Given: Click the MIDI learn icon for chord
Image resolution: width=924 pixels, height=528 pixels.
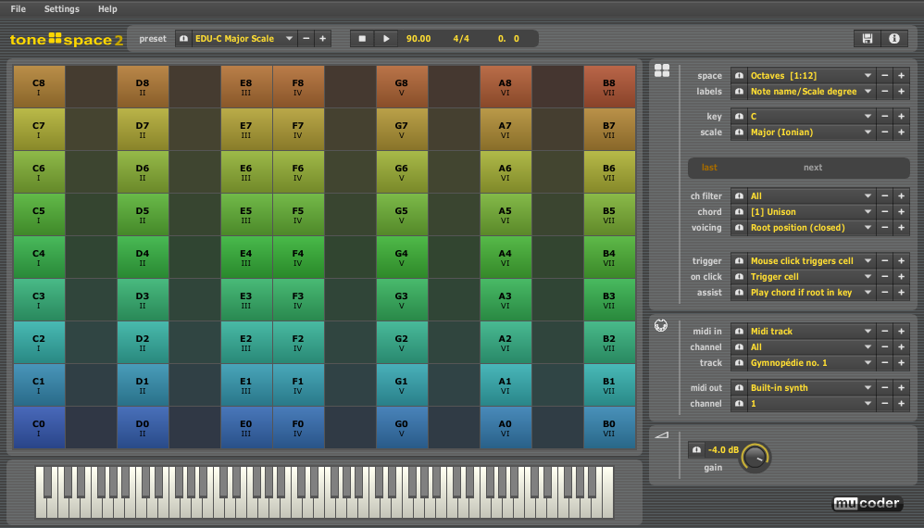Looking at the screenshot, I should tap(739, 211).
